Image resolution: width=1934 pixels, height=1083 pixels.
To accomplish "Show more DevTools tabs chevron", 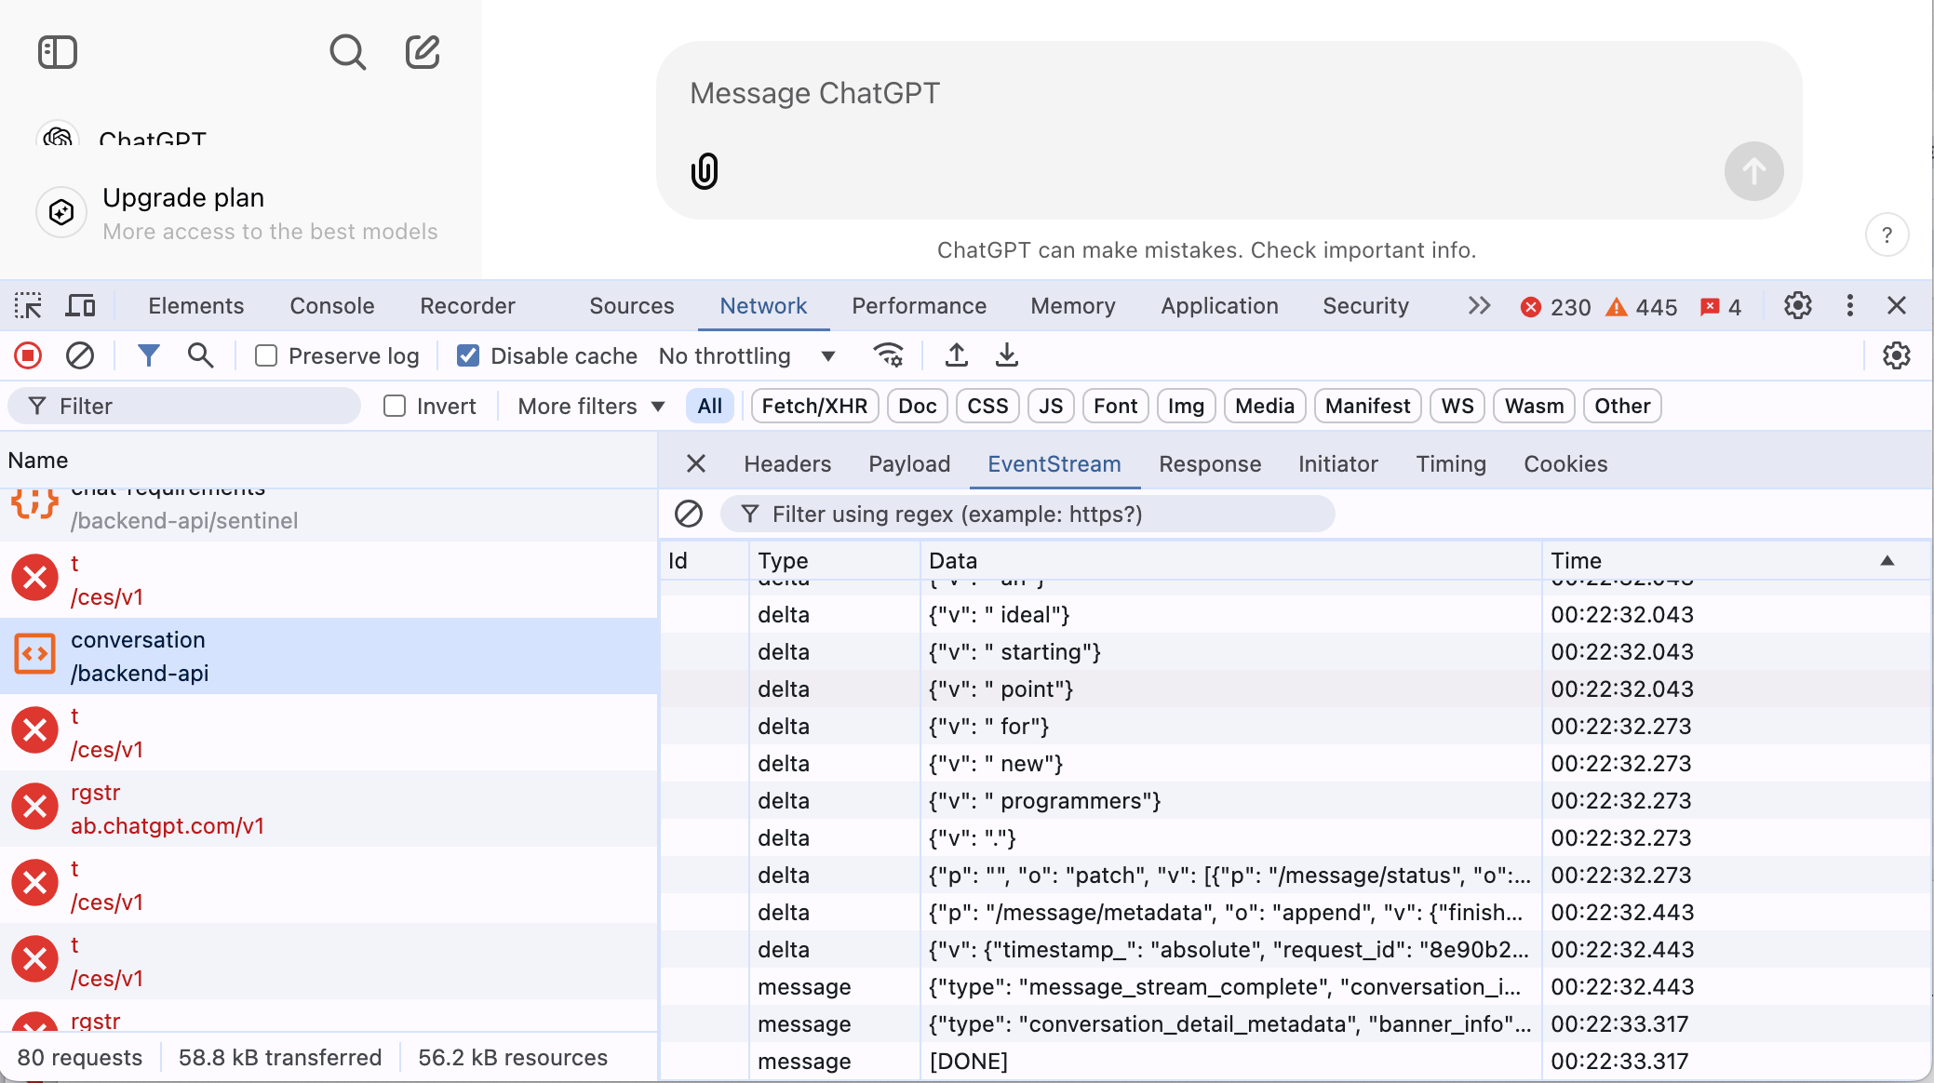I will (x=1479, y=306).
